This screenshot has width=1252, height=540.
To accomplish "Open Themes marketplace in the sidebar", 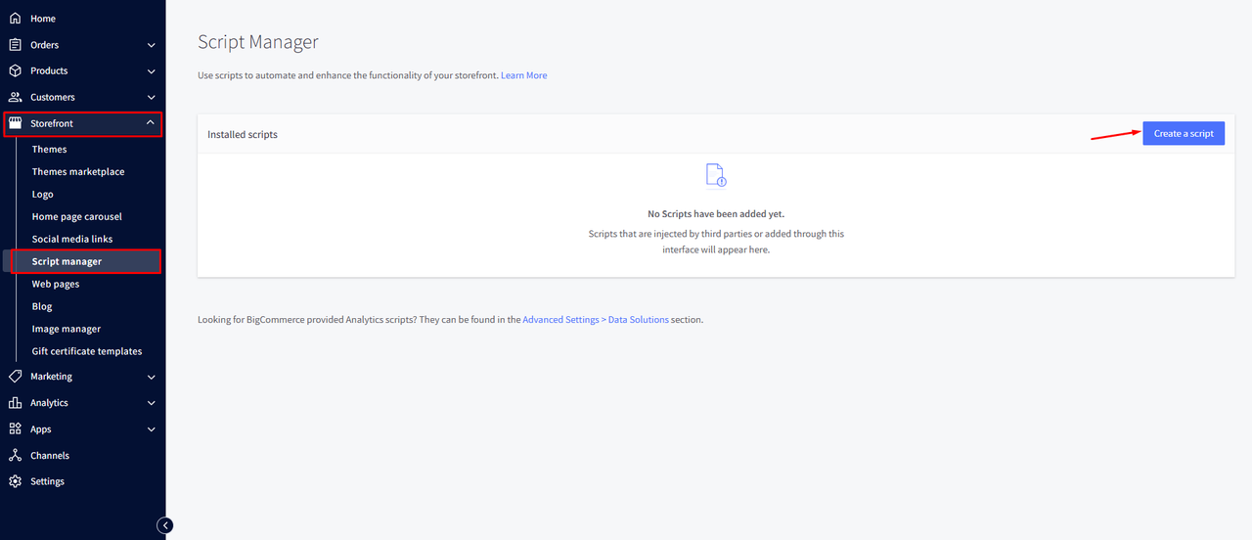I will point(78,172).
